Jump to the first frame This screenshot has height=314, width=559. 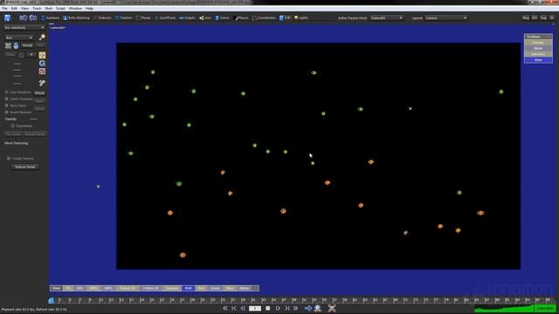pos(234,308)
